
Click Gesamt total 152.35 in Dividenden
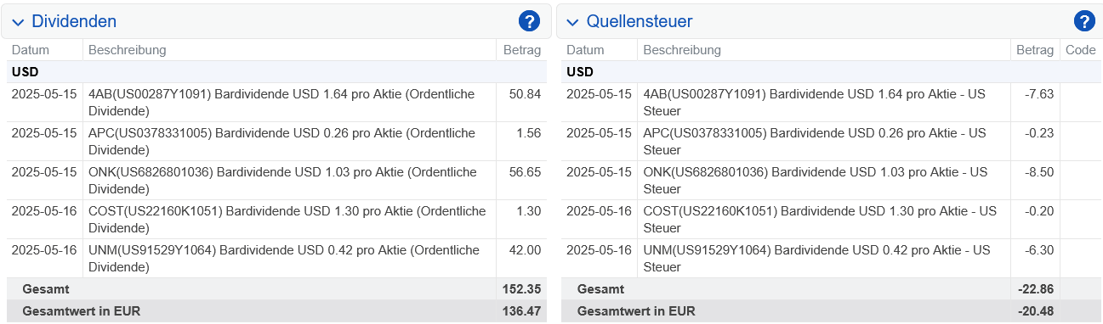(520, 289)
